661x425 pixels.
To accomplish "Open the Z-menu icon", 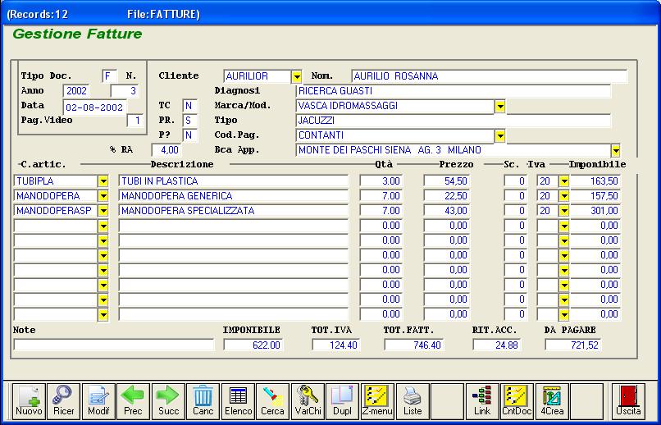I will click(x=378, y=401).
